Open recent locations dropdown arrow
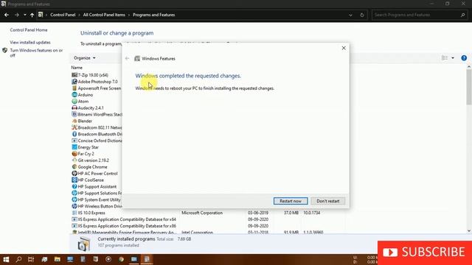The image size is (472, 265). (24, 15)
